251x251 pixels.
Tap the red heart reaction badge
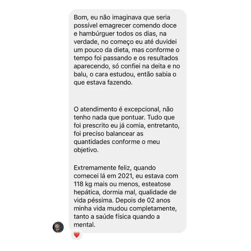[x=77, y=235]
